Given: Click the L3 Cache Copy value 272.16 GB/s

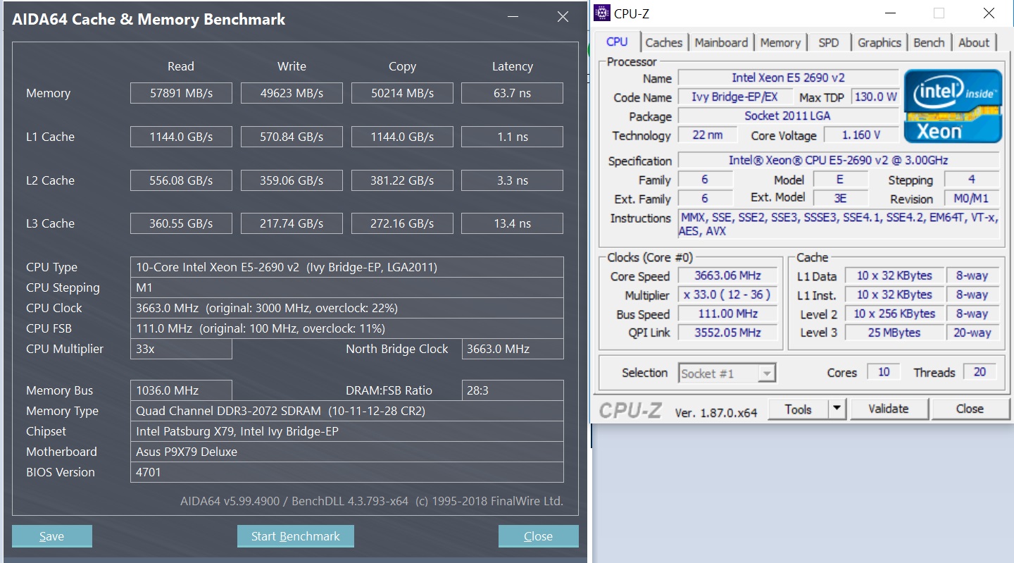Looking at the screenshot, I should pyautogui.click(x=402, y=223).
